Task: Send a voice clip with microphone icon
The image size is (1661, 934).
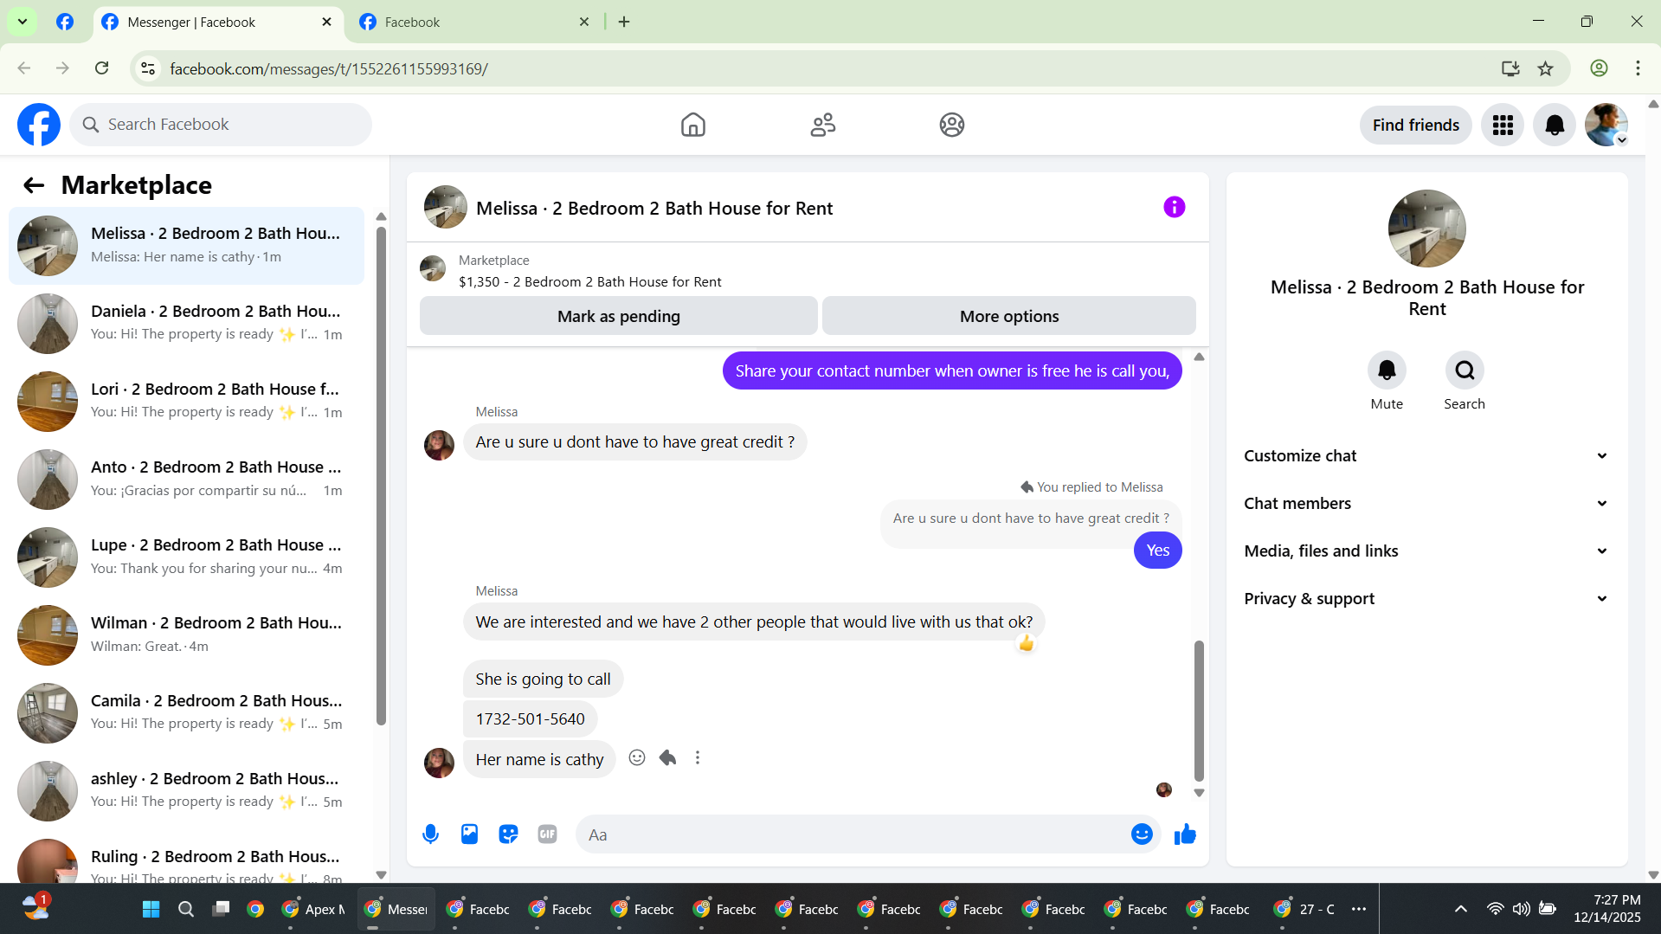Action: (430, 834)
